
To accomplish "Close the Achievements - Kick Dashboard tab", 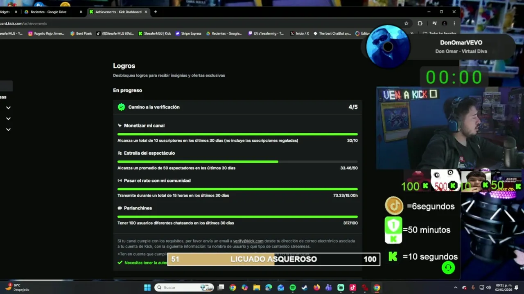I will (x=146, y=12).
